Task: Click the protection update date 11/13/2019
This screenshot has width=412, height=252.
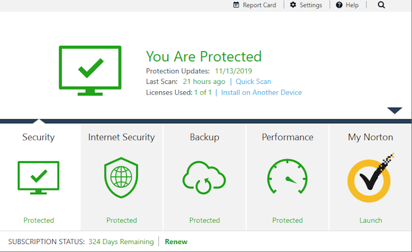Action: [x=233, y=71]
